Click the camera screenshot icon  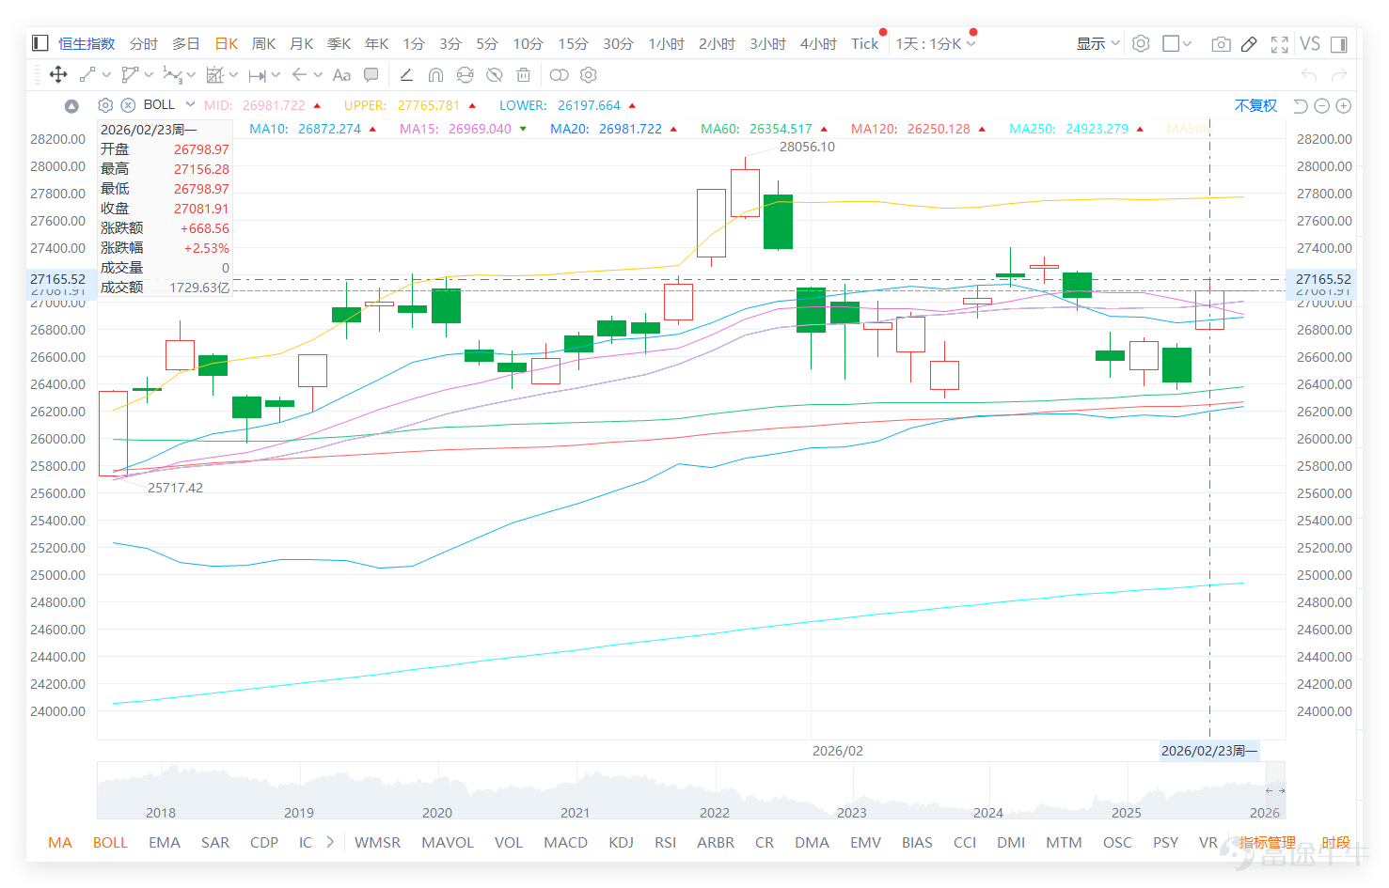pyautogui.click(x=1221, y=44)
